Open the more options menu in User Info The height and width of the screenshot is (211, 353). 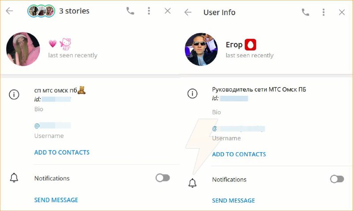[324, 12]
